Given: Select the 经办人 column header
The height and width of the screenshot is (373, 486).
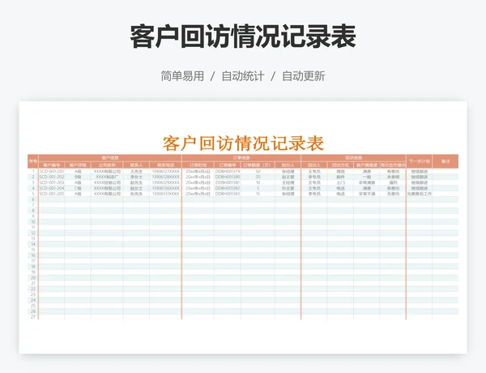Looking at the screenshot, I should pyautogui.click(x=288, y=165).
